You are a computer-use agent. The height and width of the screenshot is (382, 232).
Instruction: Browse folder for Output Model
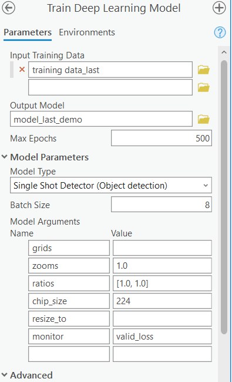[203, 119]
